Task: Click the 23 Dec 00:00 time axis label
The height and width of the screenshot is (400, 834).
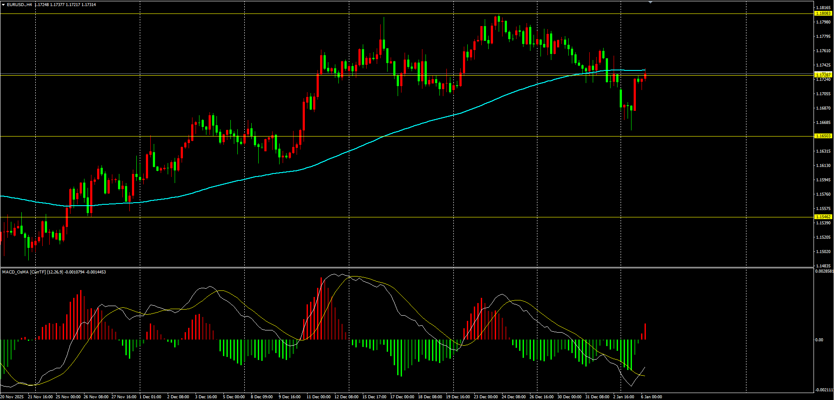Action: (x=486, y=397)
